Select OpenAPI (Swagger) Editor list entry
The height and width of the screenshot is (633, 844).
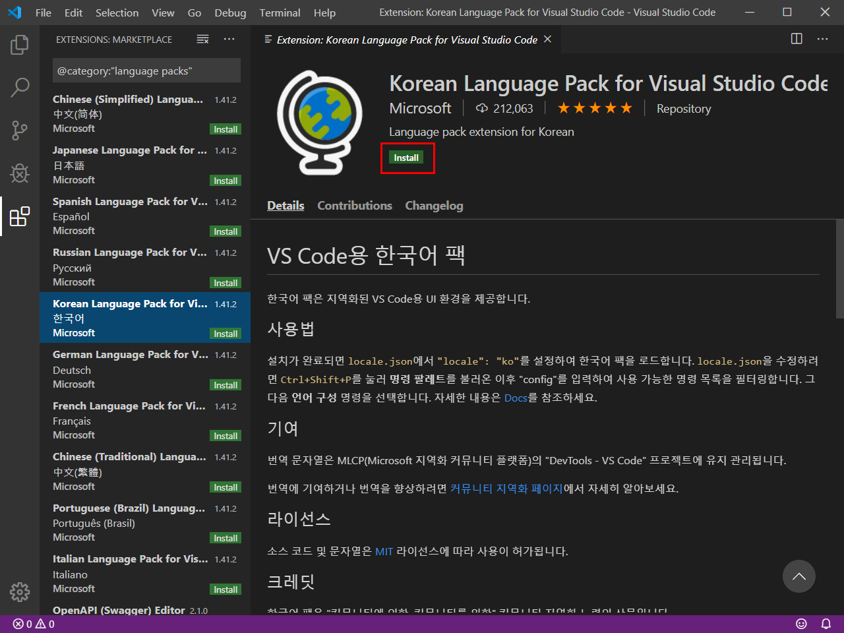click(x=145, y=607)
